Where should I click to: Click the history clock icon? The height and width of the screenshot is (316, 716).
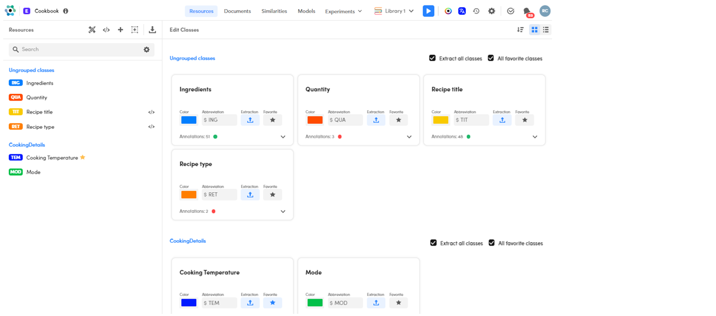pyautogui.click(x=476, y=11)
